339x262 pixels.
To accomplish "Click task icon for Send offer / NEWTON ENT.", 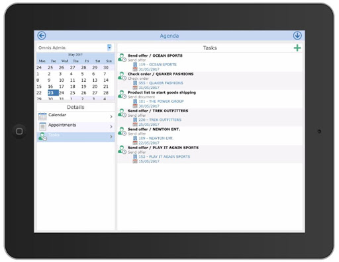I will pos(122,131).
